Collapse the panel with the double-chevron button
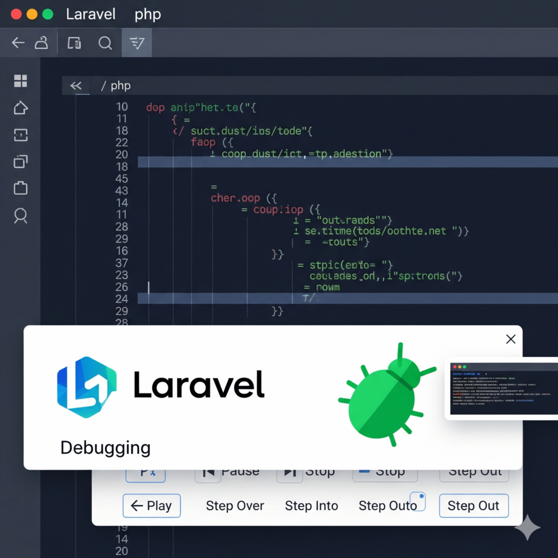Image resolution: width=558 pixels, height=558 pixels. coord(76,86)
